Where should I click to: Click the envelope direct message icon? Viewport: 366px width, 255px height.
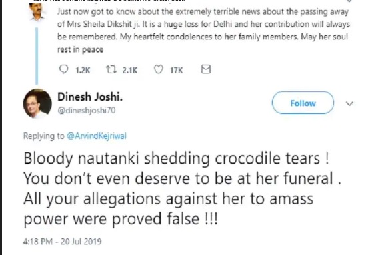point(206,69)
